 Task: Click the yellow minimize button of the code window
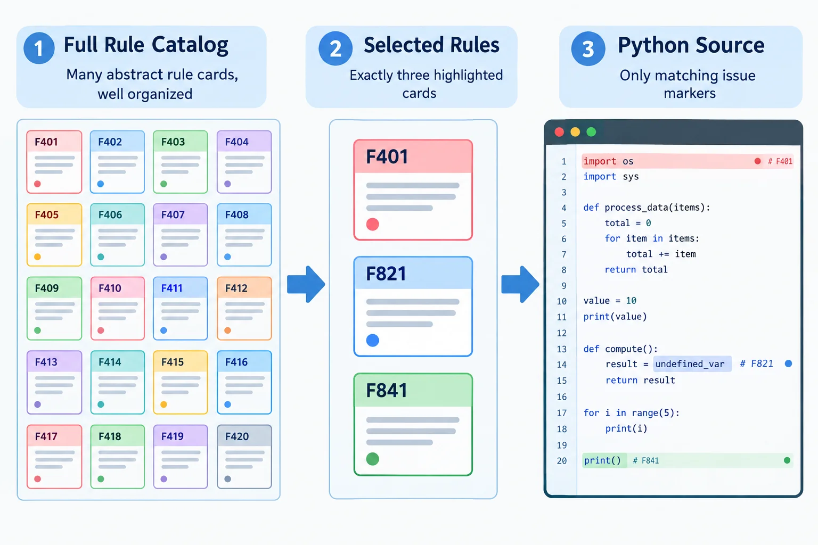tap(575, 132)
